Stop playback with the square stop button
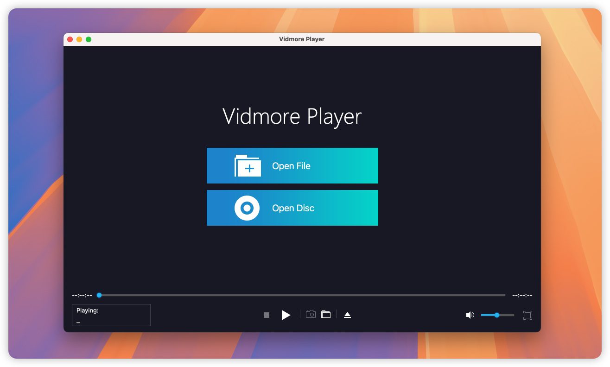Screen dimensions: 610x367 (267, 315)
